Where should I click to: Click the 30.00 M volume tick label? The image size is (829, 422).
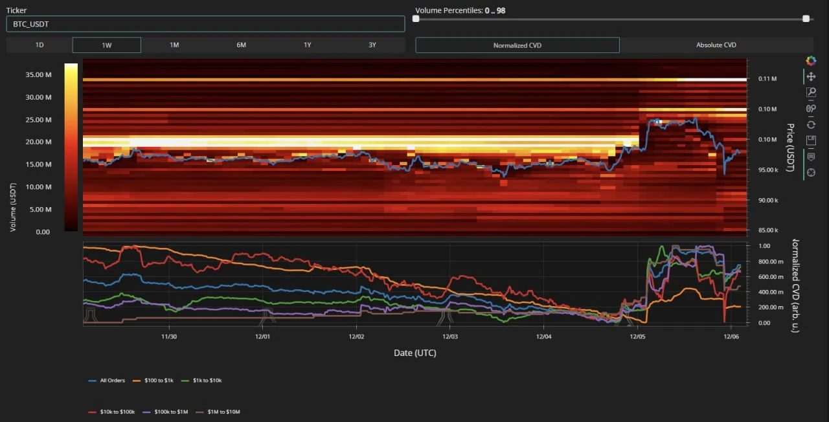(x=38, y=97)
